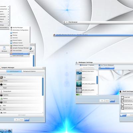Select 'IBar' row in gadgets list
Screen dimensions: 133x133
(21, 109)
